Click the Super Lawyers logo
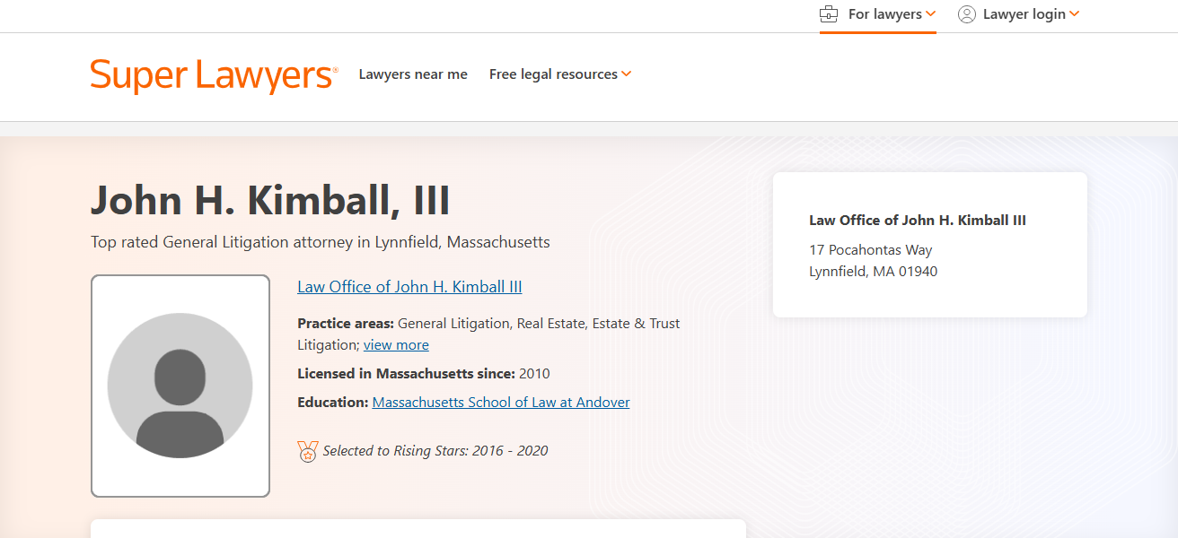1178x538 pixels. (x=214, y=75)
